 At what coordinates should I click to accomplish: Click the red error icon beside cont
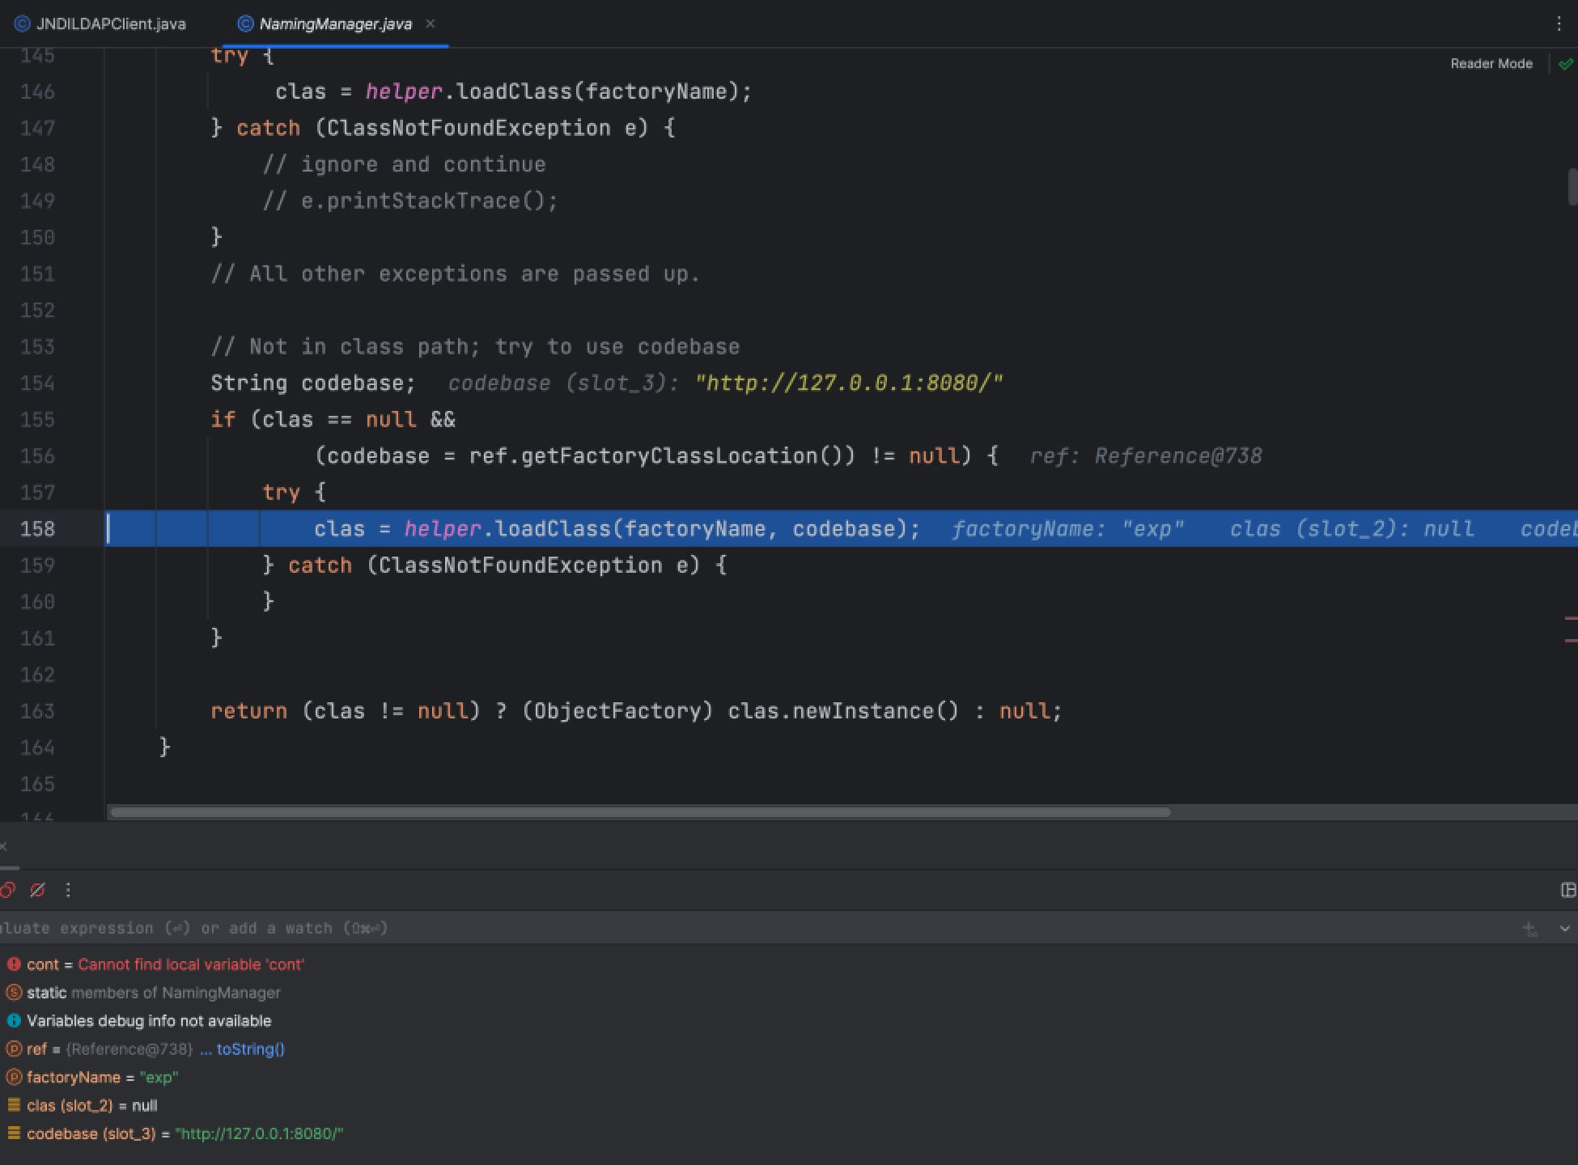(x=14, y=964)
